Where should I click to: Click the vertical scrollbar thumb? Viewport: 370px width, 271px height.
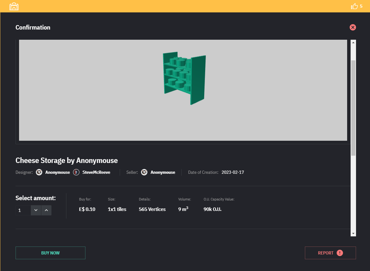coord(353,107)
